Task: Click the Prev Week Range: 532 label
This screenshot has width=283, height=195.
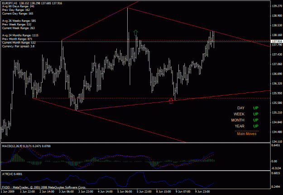Action: (x=17, y=24)
